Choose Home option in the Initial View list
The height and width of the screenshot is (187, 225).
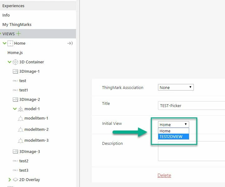point(174,131)
